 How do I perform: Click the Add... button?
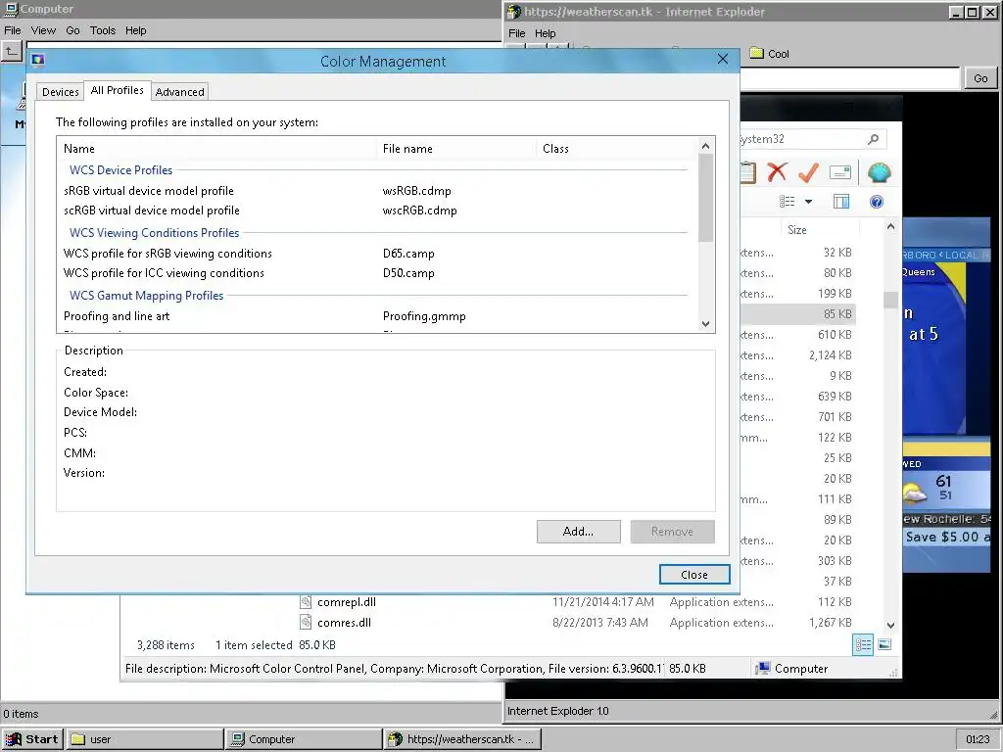(578, 532)
